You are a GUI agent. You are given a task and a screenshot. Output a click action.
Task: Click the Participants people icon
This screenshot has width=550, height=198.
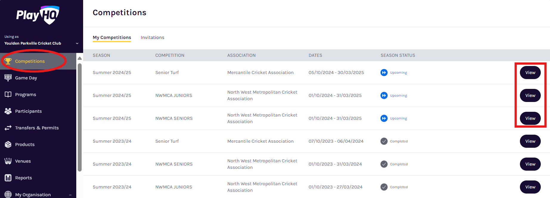8,111
